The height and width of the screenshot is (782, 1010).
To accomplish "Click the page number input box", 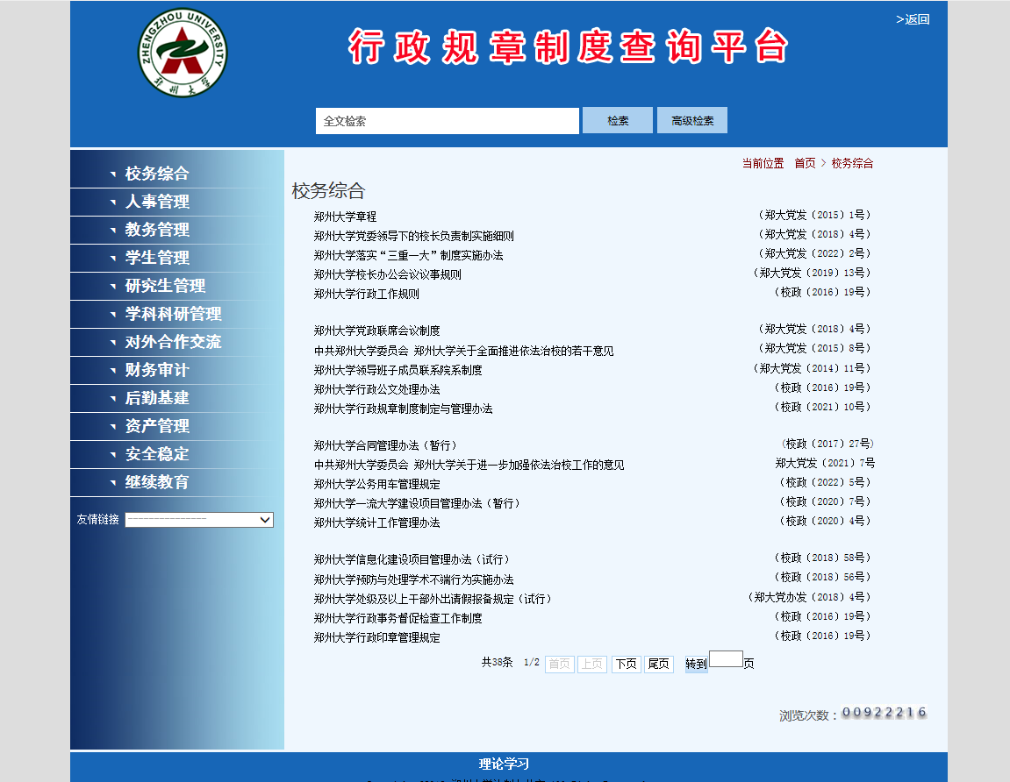I will point(726,659).
